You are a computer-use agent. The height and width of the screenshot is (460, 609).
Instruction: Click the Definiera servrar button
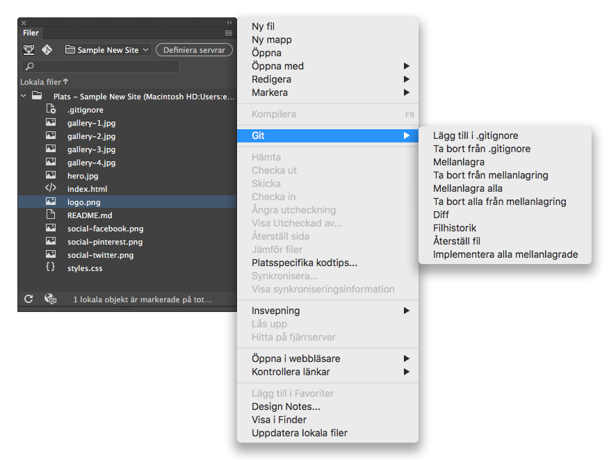[x=194, y=50]
